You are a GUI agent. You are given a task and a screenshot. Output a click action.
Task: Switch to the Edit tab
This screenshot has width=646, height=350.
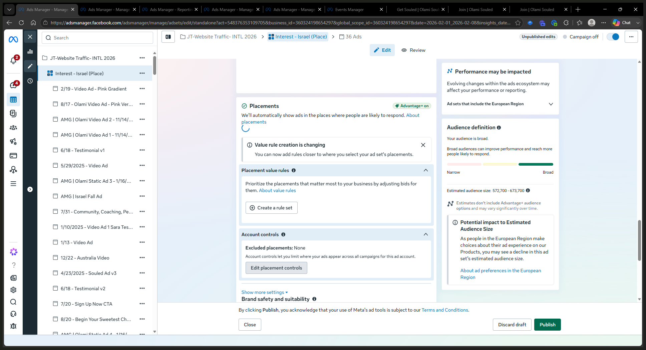pyautogui.click(x=382, y=50)
